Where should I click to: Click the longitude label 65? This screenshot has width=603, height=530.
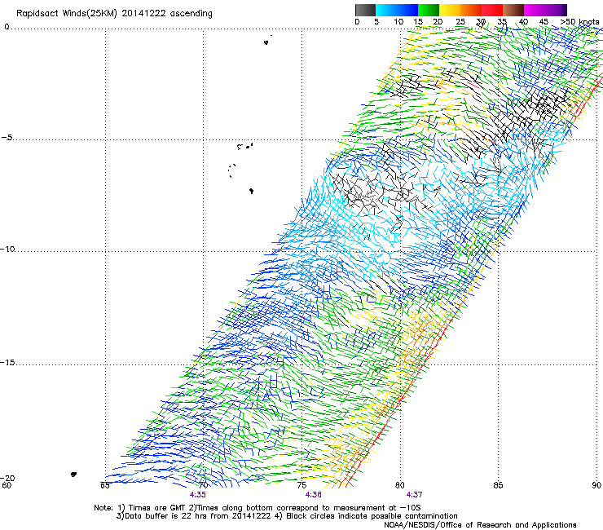click(105, 485)
